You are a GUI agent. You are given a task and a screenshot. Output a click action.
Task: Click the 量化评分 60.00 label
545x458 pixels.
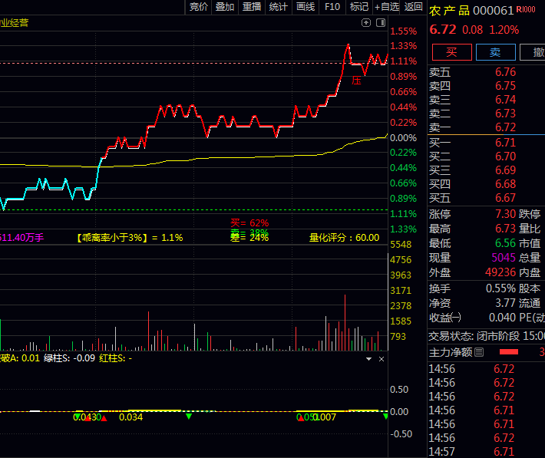click(x=344, y=238)
